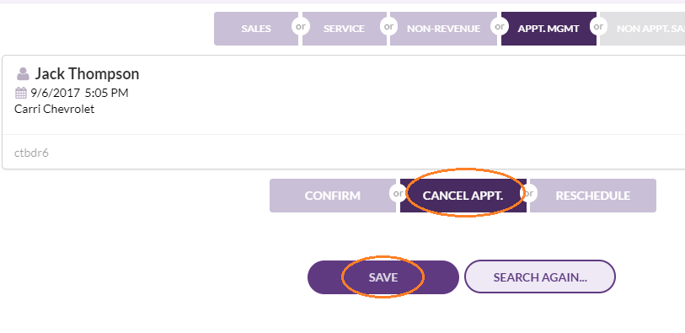Choose CONFIRM for the appointment

point(333,196)
